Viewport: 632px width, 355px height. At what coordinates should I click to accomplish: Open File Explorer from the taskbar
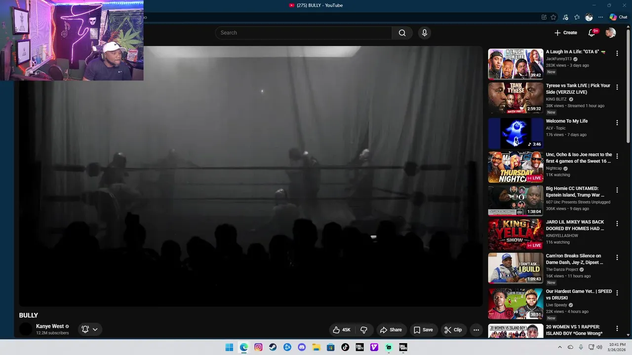(x=316, y=347)
